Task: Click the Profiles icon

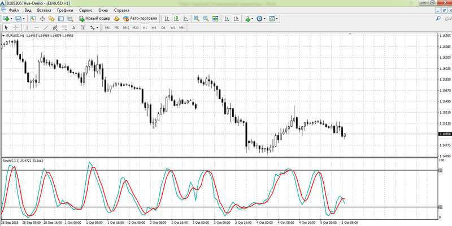Action: (18, 19)
